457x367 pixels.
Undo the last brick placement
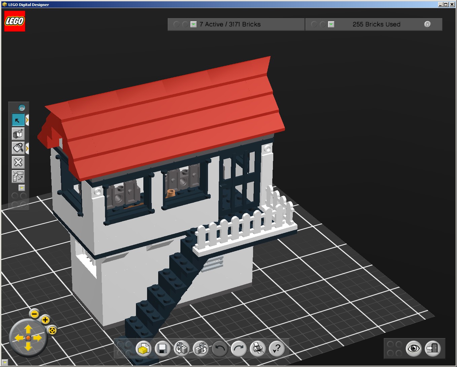pyautogui.click(x=219, y=349)
